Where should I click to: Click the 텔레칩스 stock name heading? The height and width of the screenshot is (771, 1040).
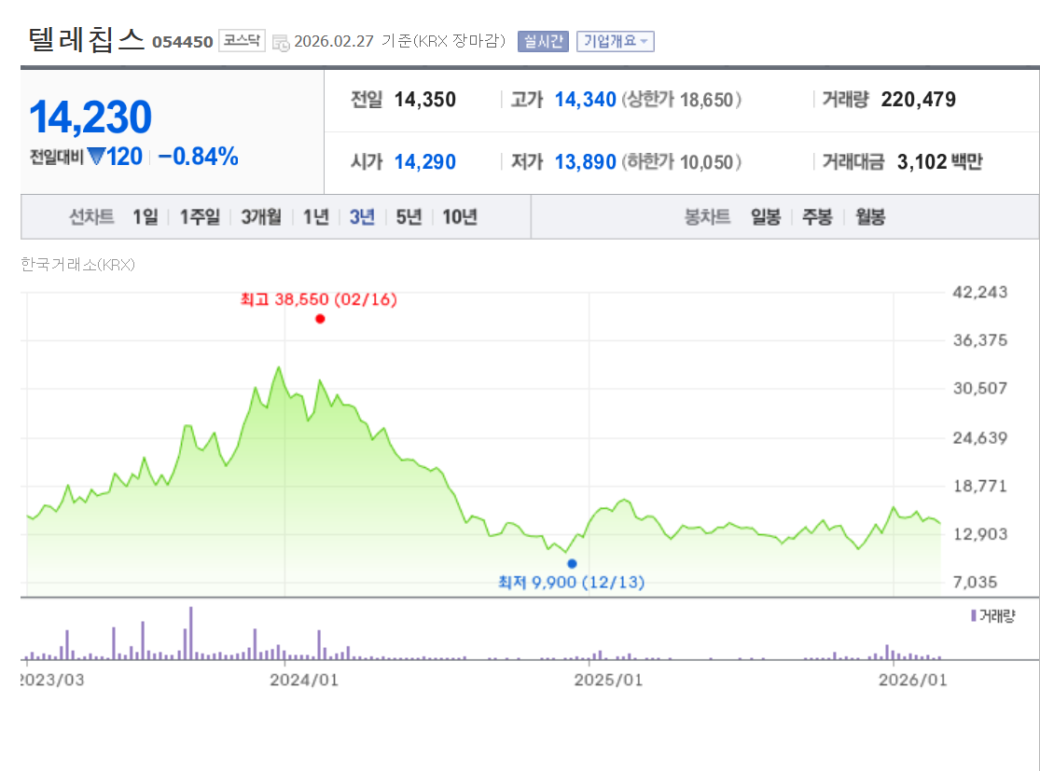click(x=86, y=40)
